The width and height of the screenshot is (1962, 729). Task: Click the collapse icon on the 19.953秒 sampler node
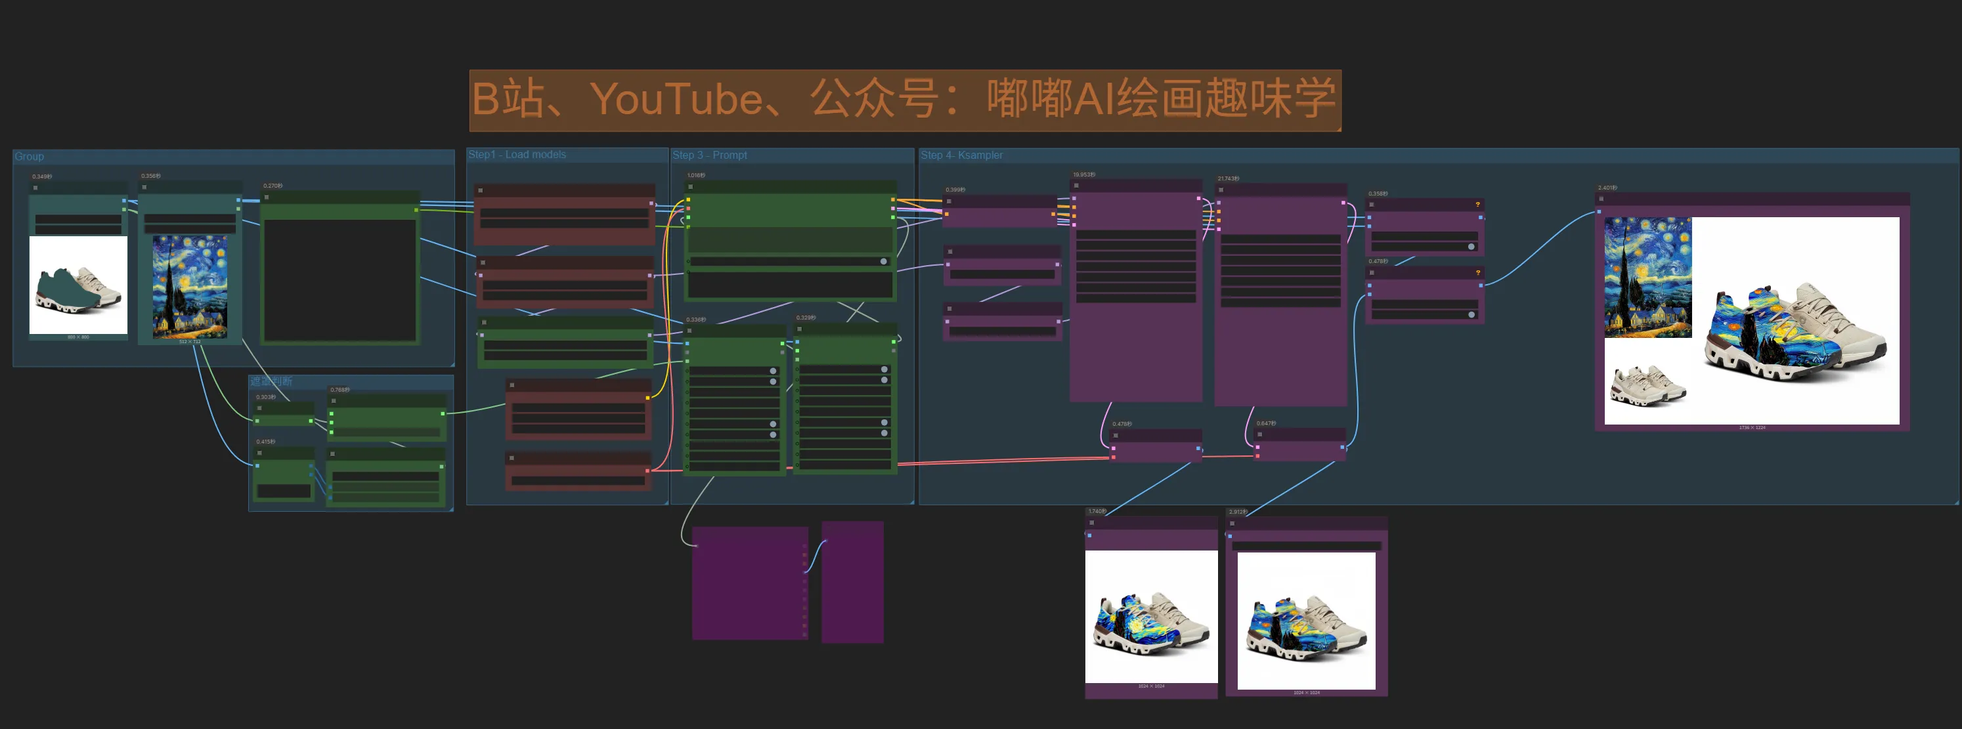pos(1077,186)
